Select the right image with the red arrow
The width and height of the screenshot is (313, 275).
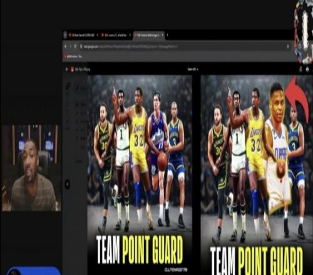(x=257, y=175)
